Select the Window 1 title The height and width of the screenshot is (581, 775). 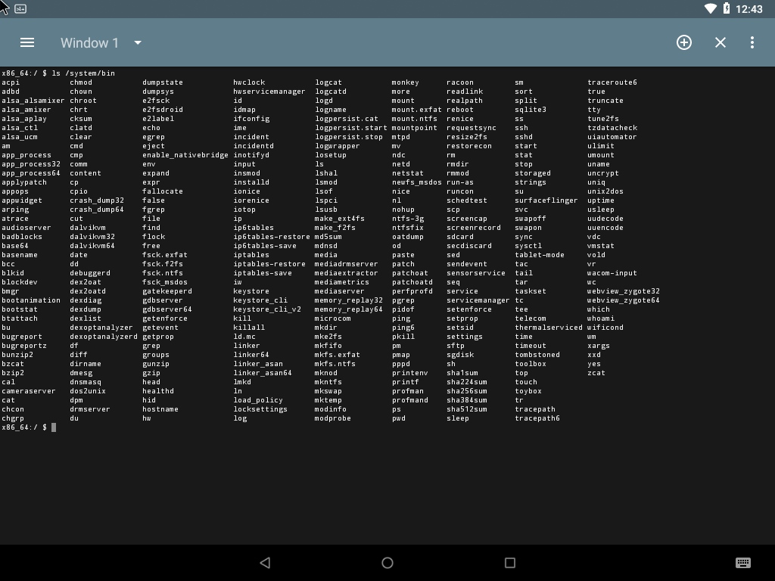(x=89, y=43)
